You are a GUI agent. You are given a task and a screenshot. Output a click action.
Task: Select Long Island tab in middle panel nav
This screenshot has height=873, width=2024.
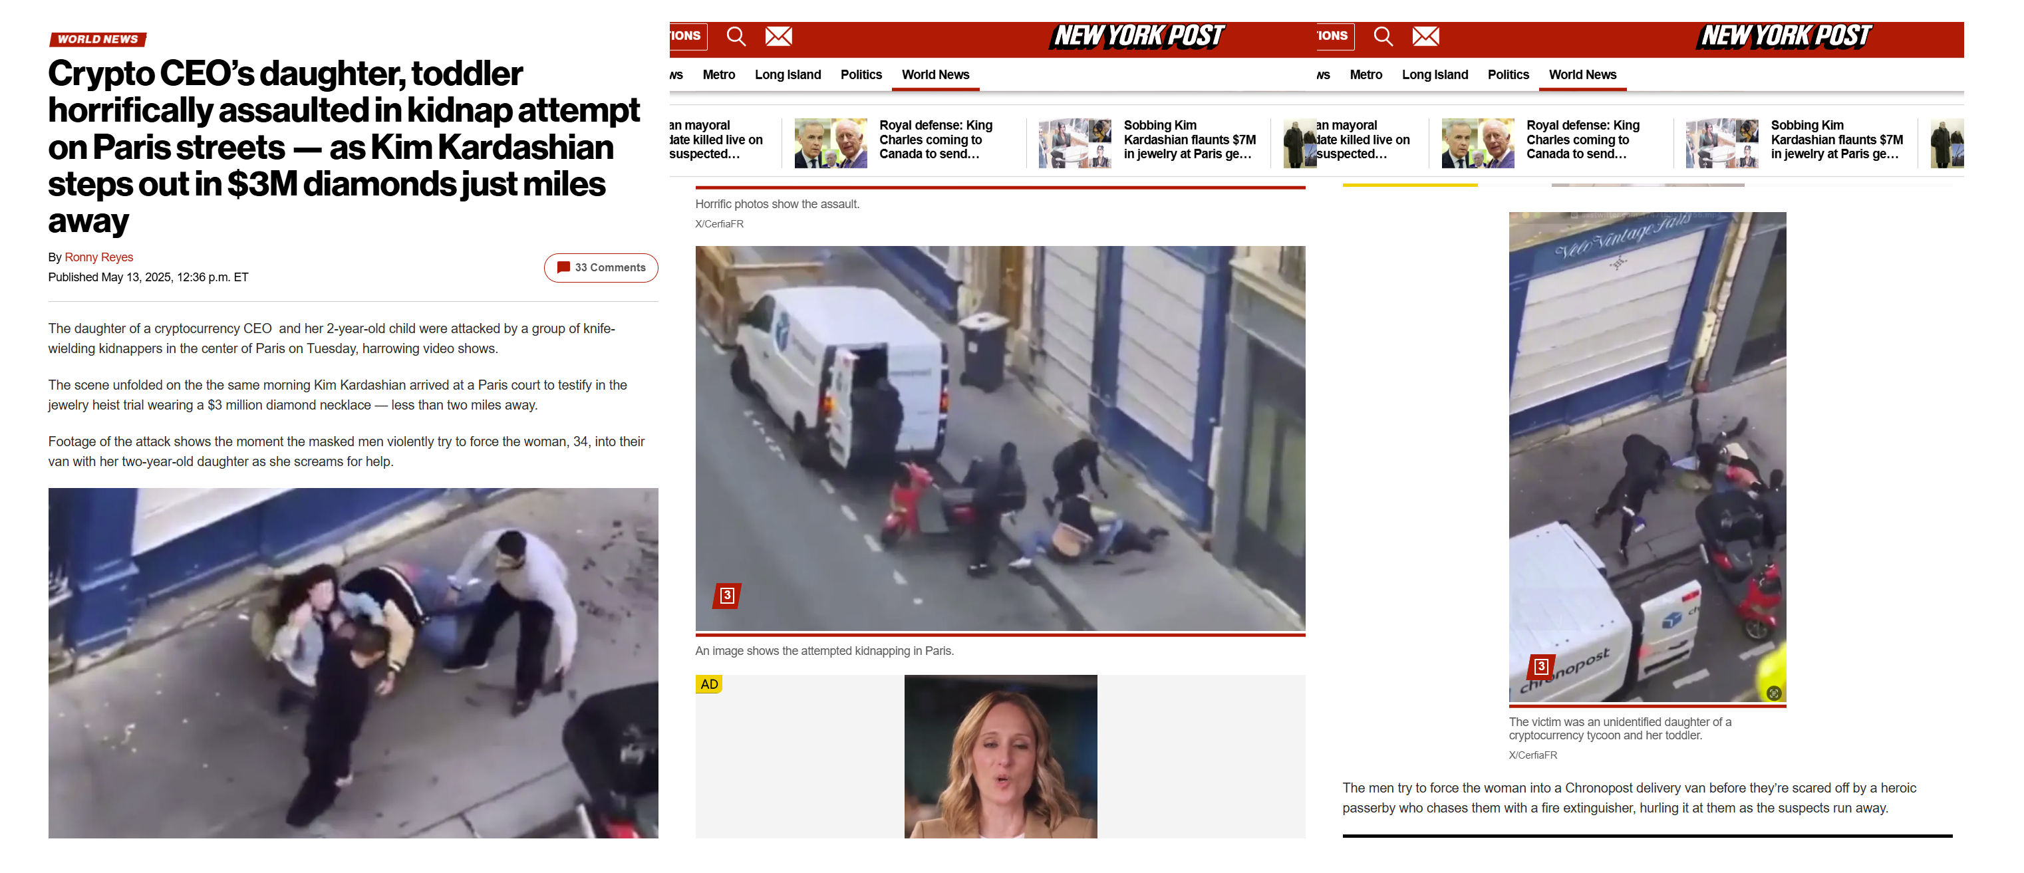pyautogui.click(x=788, y=74)
